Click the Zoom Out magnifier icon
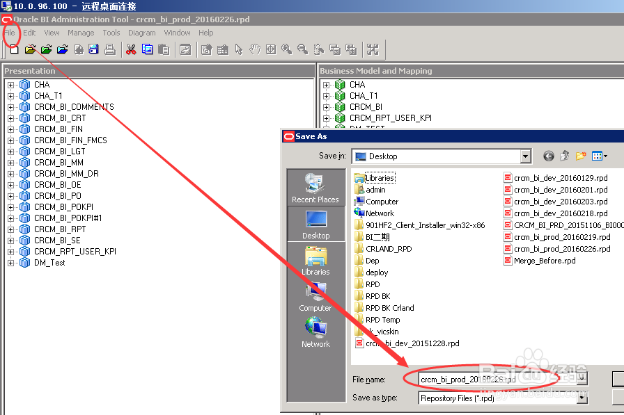Viewport: 624px width, 415px height. point(302,49)
